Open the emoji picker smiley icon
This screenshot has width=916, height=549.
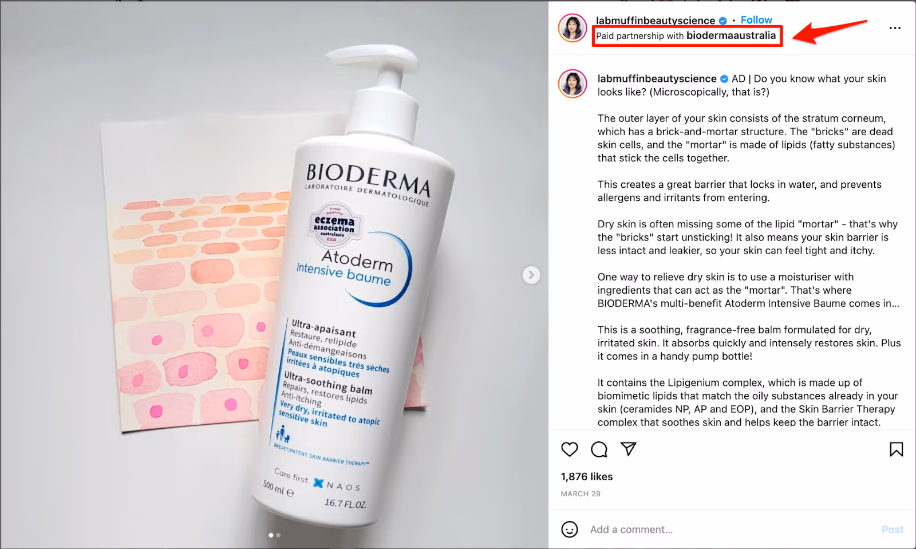point(570,530)
